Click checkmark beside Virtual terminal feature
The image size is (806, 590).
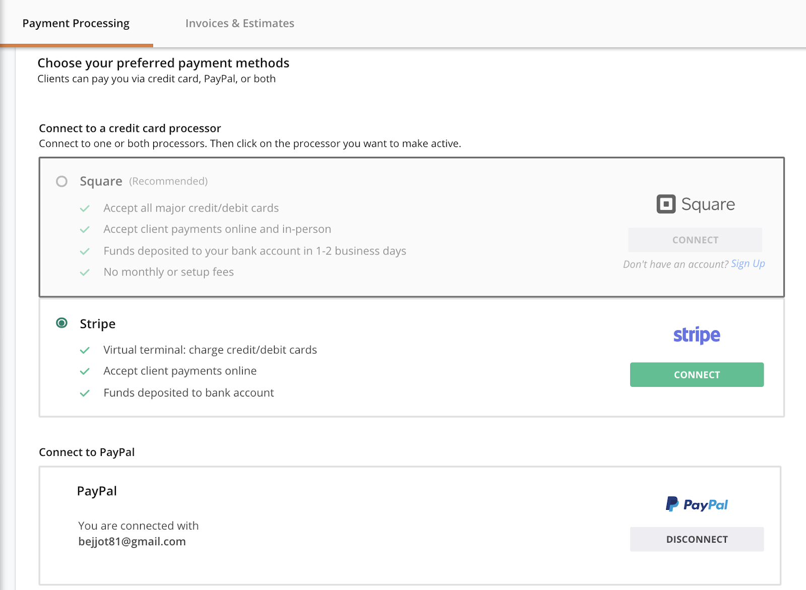point(85,350)
